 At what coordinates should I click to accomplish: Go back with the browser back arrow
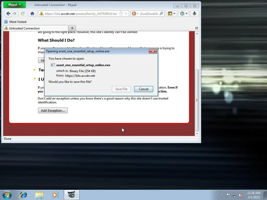(8, 14)
